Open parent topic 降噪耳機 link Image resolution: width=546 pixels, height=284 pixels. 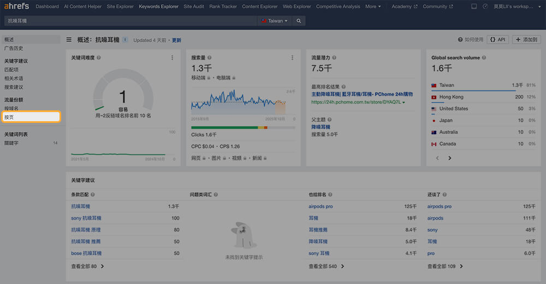(x=321, y=127)
